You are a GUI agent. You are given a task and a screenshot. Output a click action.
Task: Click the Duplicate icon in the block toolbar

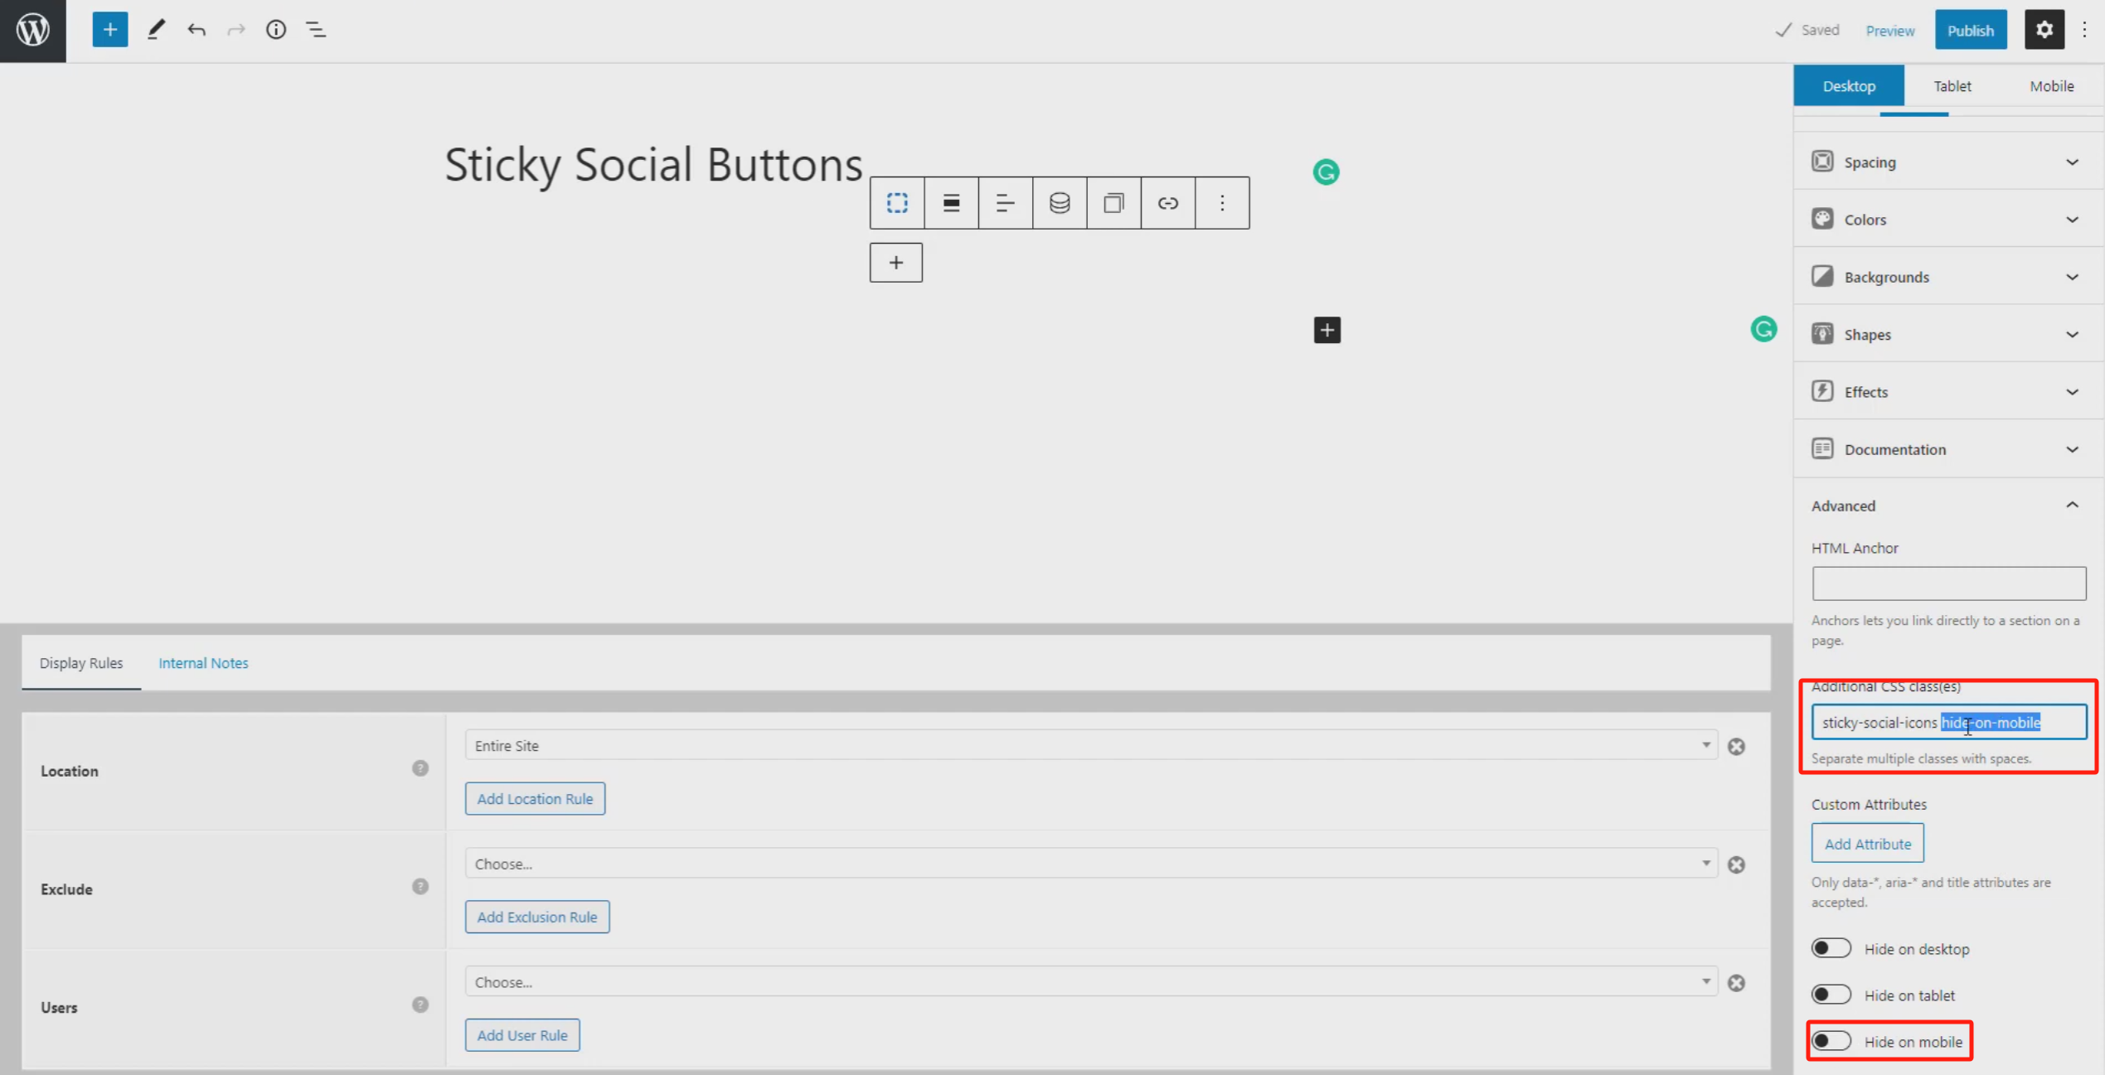[x=1113, y=202]
